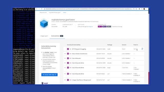Select the Vulnerabilities tab
The width and height of the screenshot is (164, 92).
tap(57, 36)
